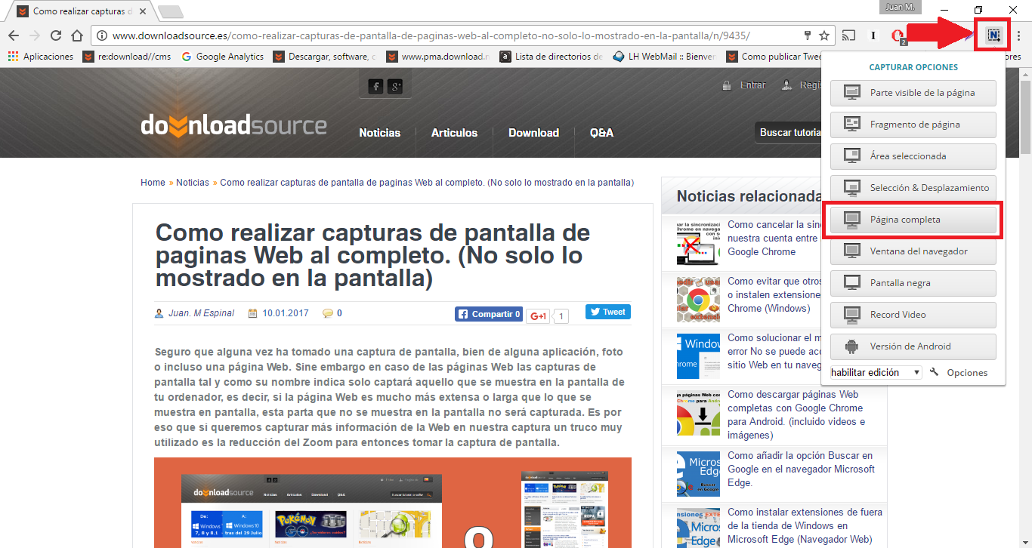Open the red O extension with badge 2
The height and width of the screenshot is (548, 1032).
(x=898, y=35)
